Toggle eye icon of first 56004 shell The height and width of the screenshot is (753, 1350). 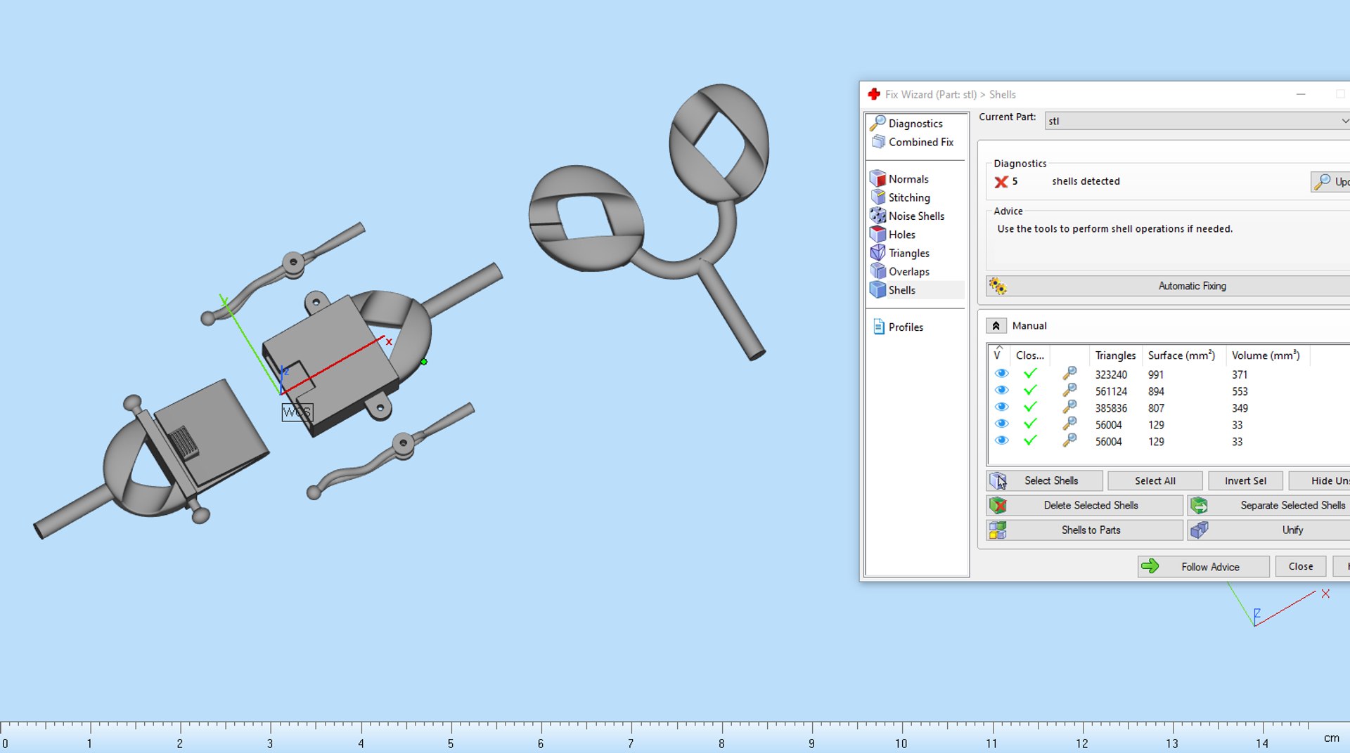(1002, 424)
